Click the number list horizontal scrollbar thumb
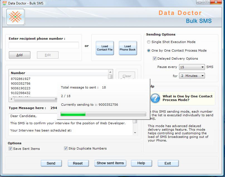 [x=36, y=99]
